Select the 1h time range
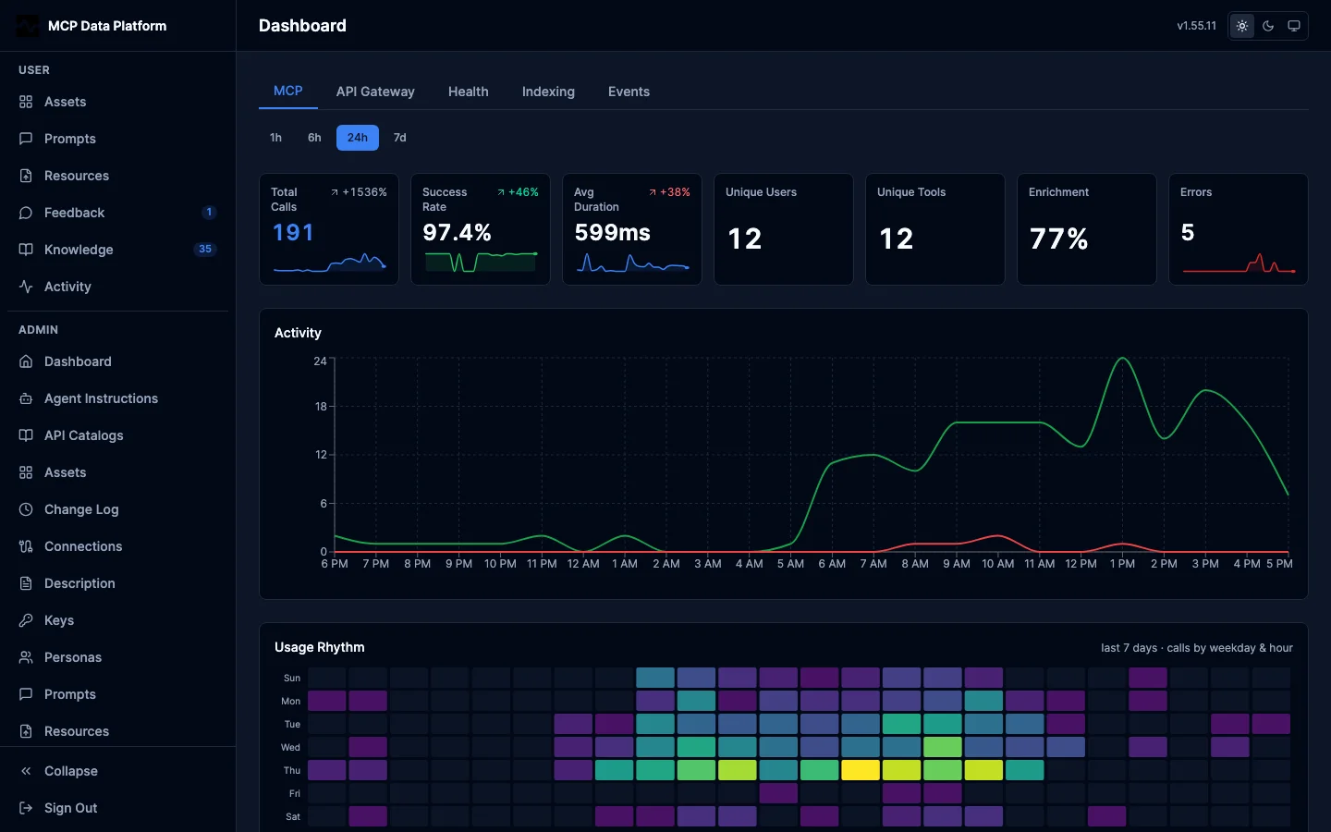Screen dimensions: 1331x832 pyautogui.click(x=275, y=138)
